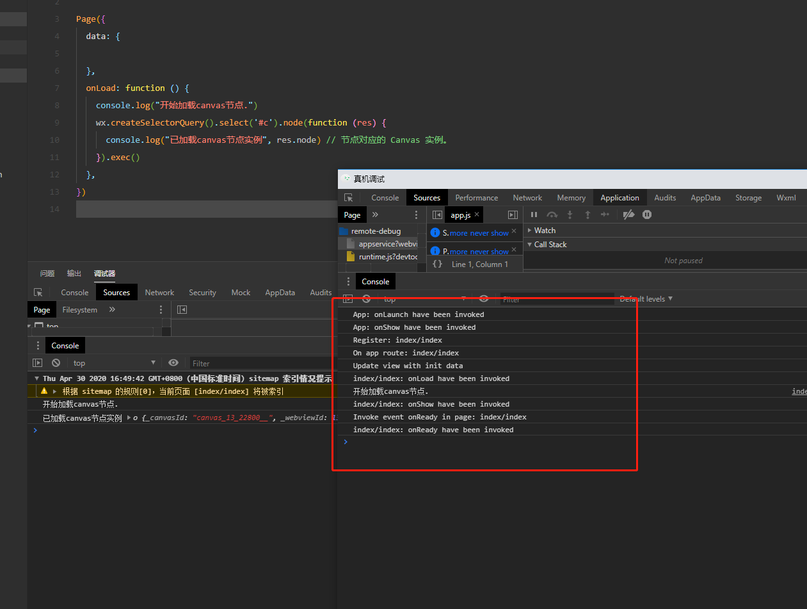Click the step over icon in debugger
The height and width of the screenshot is (609, 807).
tap(552, 215)
